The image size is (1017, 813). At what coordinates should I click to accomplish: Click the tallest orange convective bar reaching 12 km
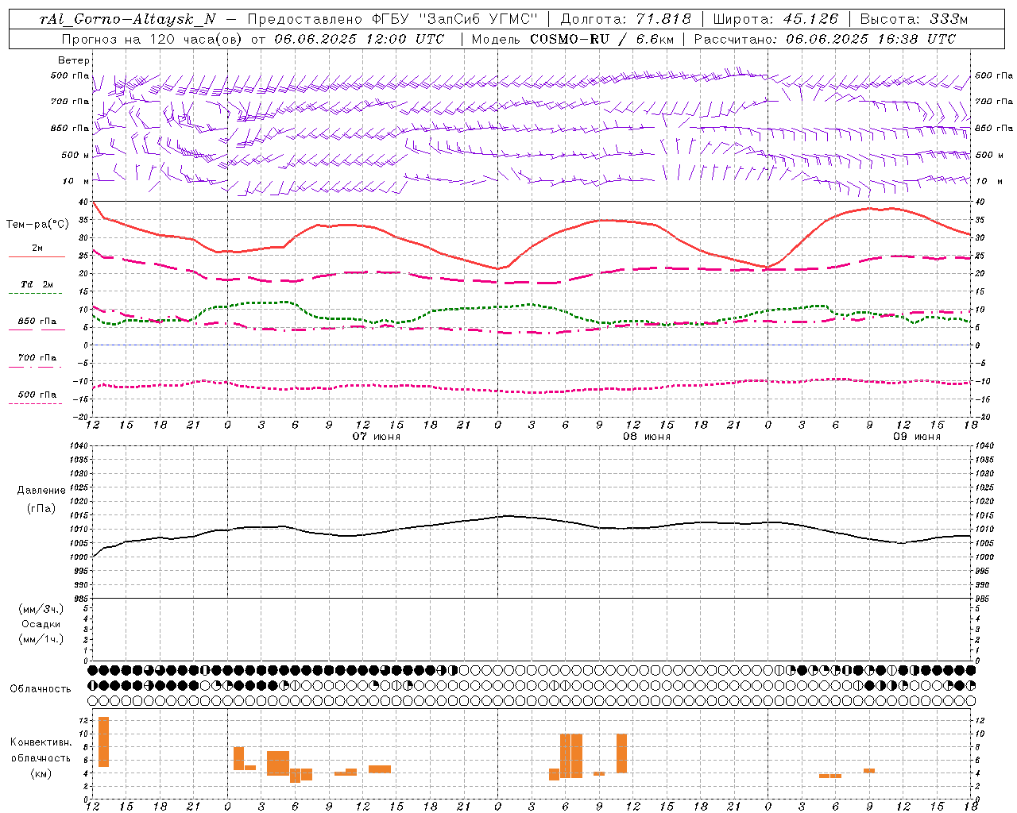coord(103,742)
